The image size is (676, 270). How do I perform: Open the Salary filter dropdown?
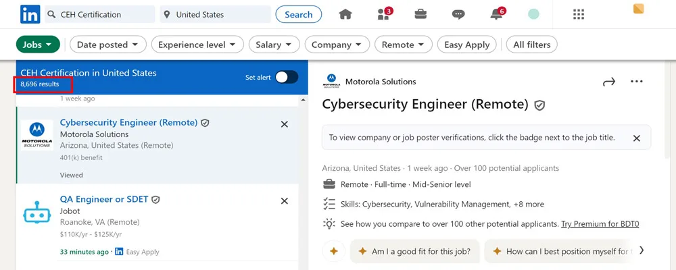click(x=274, y=45)
